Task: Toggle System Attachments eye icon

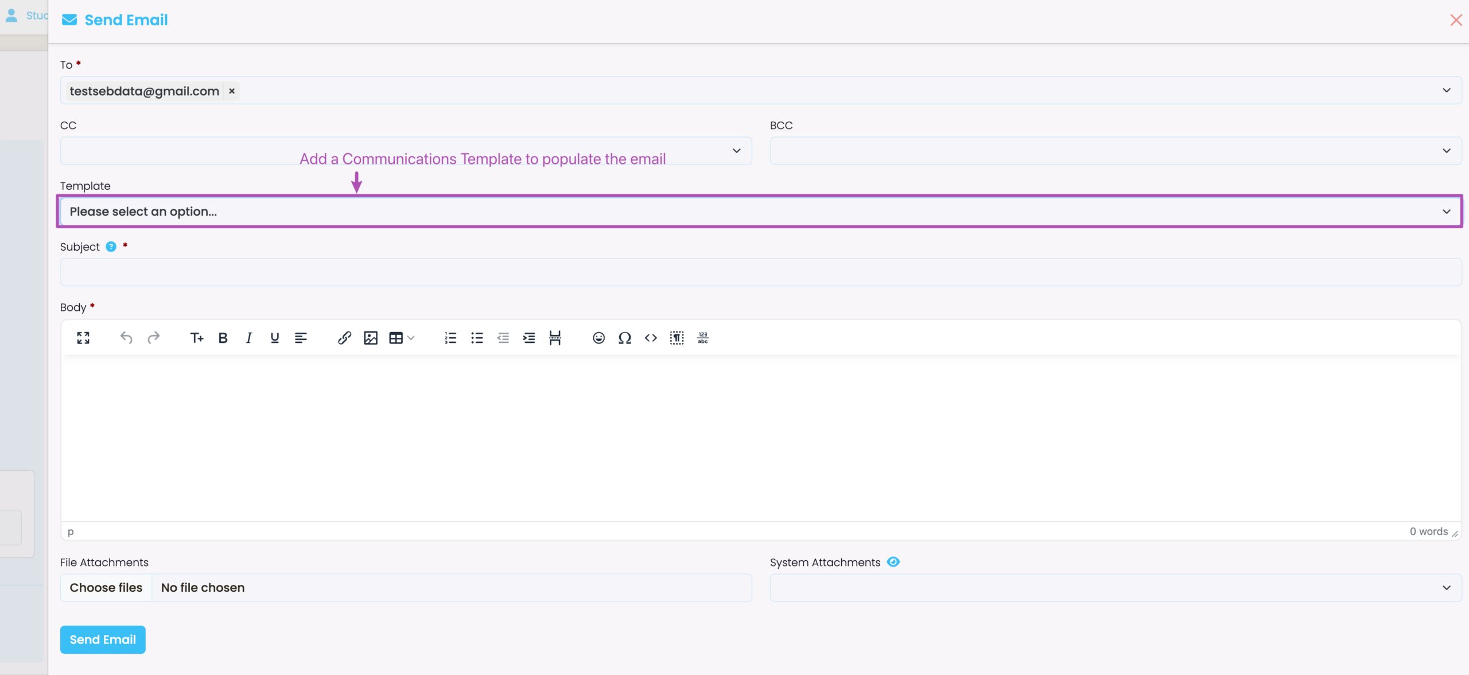Action: (893, 562)
